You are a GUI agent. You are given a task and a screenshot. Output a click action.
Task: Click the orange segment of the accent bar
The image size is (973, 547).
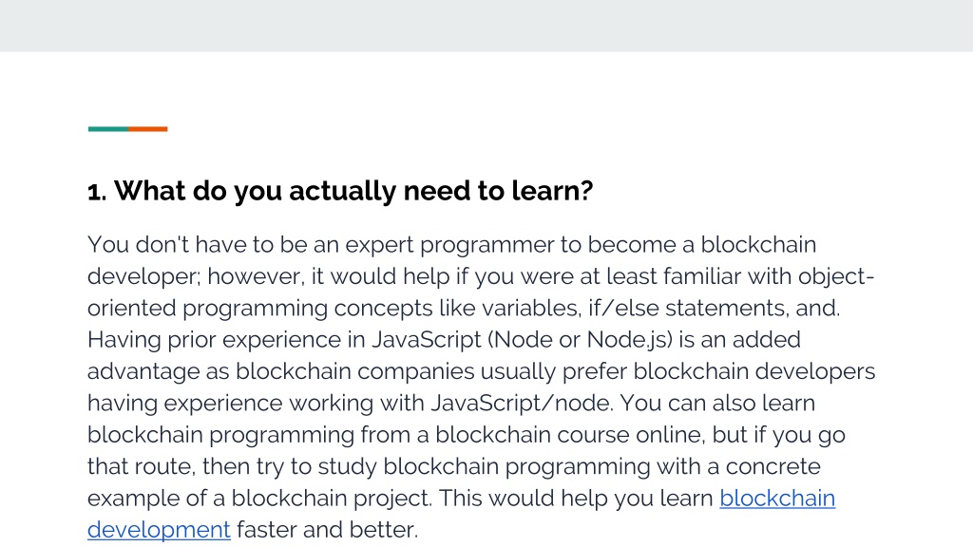147,129
